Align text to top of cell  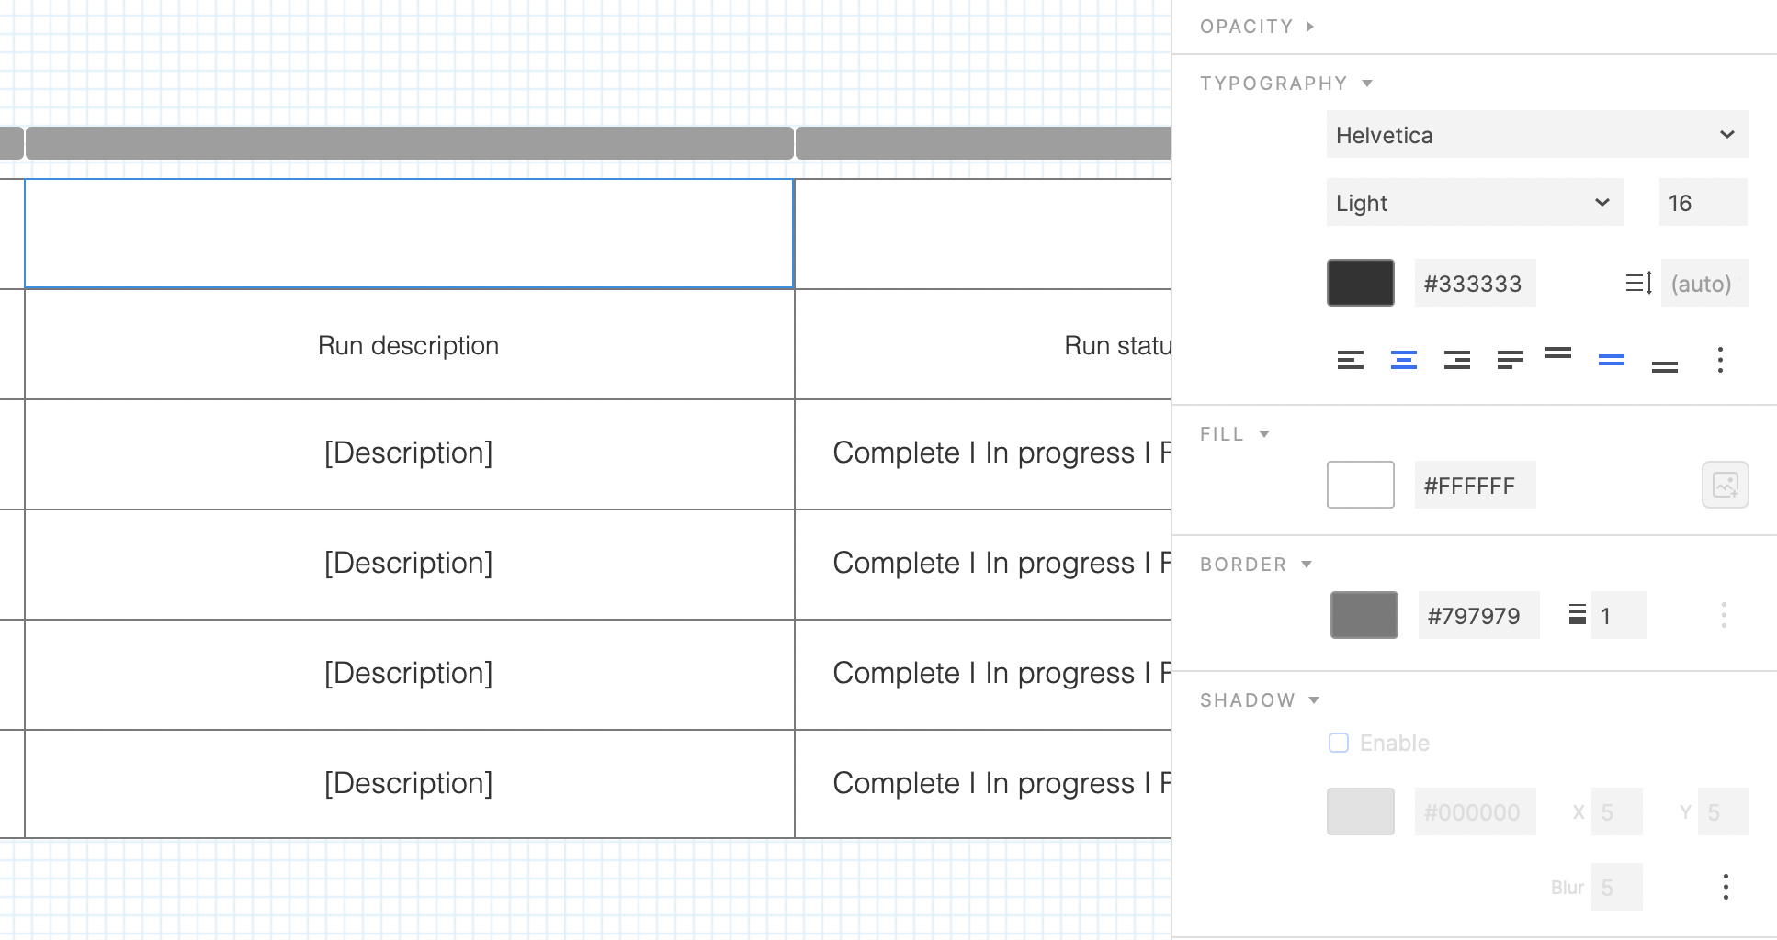point(1559,358)
